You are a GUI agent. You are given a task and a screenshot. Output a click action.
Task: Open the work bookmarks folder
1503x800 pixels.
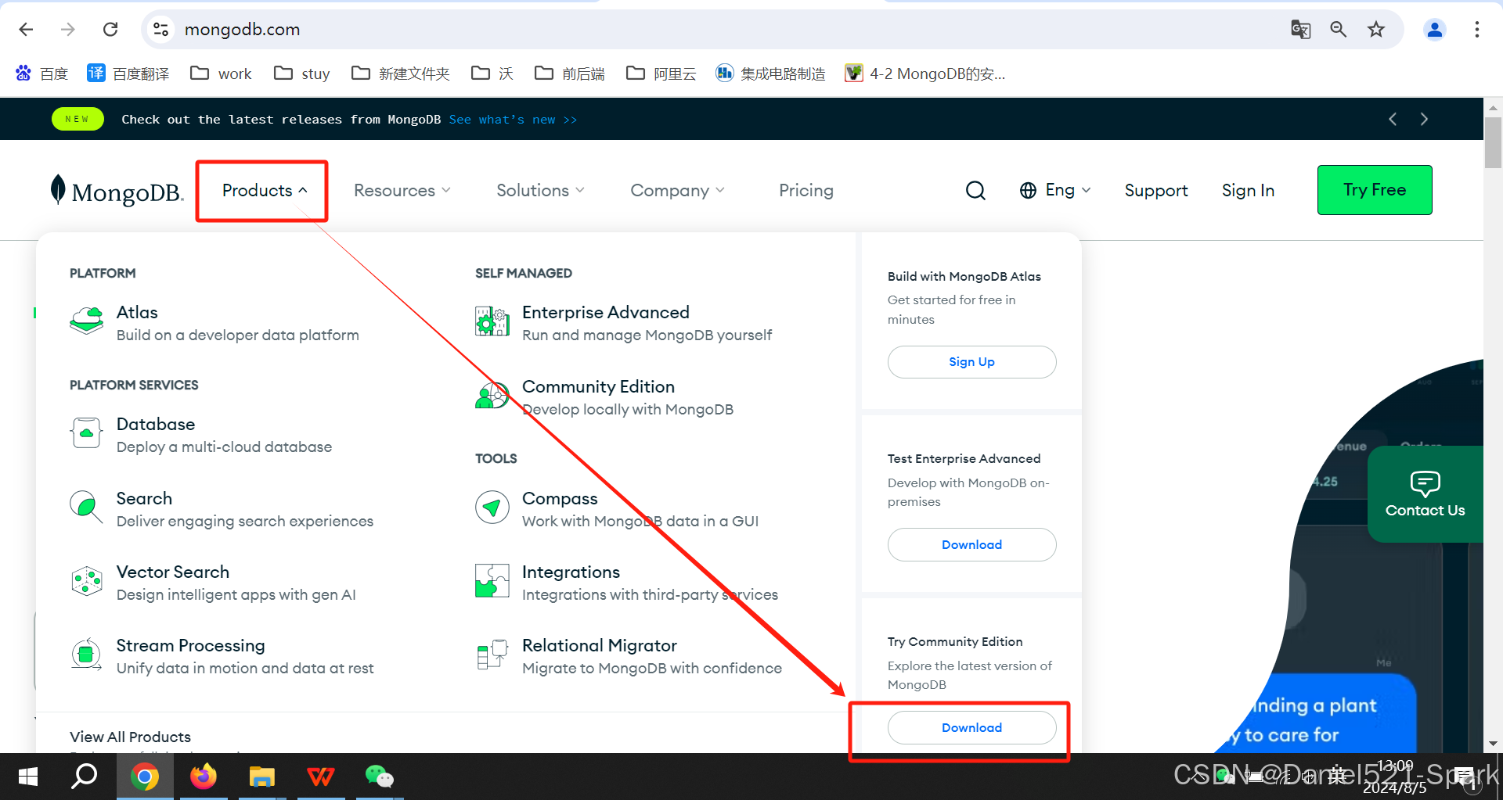222,74
